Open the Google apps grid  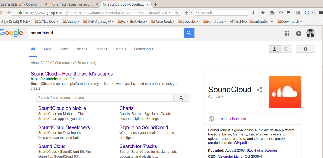(x=287, y=33)
